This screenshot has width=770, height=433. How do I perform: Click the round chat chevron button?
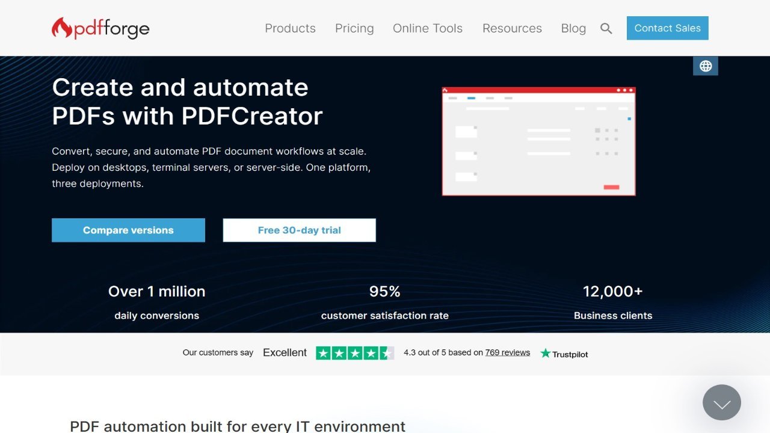(722, 402)
